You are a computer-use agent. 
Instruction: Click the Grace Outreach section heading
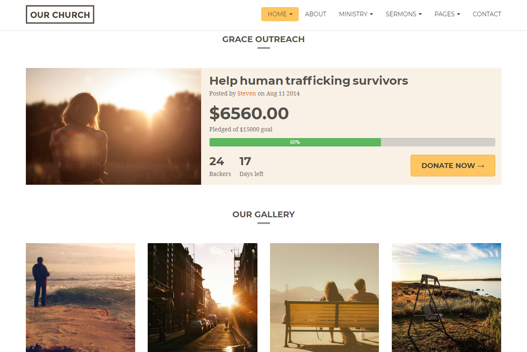point(263,39)
